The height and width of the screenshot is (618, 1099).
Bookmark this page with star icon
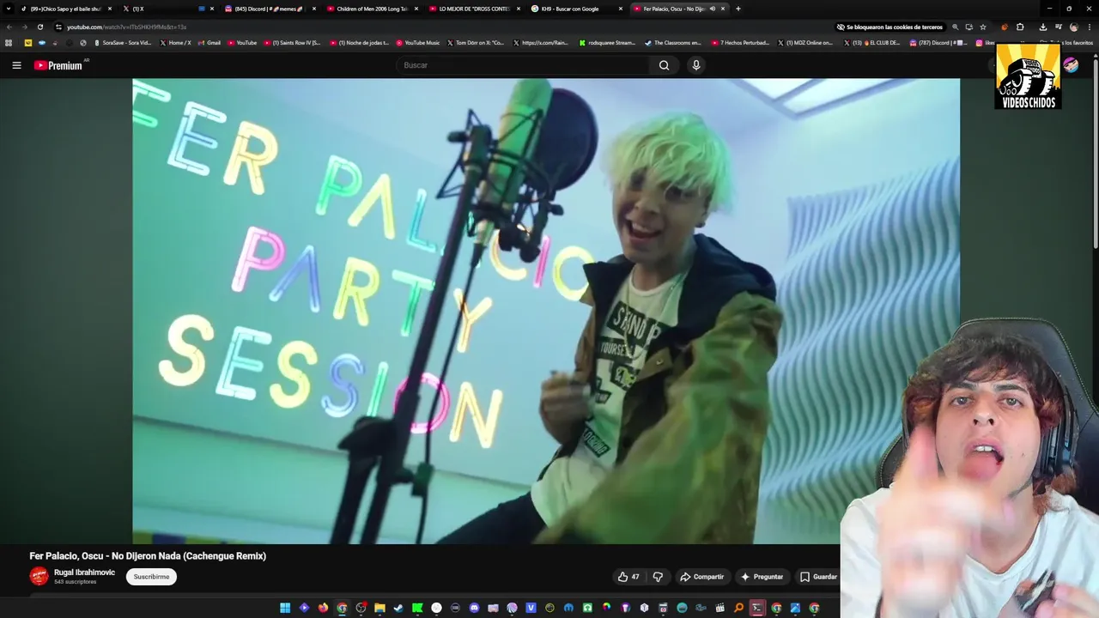pos(983,27)
